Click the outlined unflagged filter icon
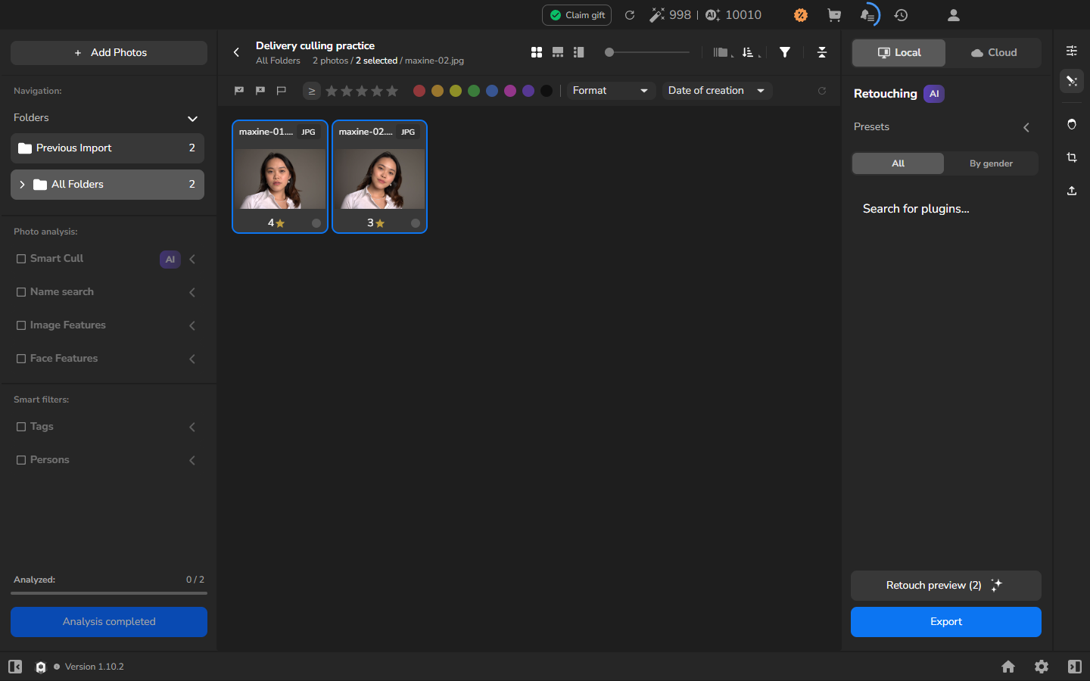This screenshot has width=1090, height=681. 282,91
